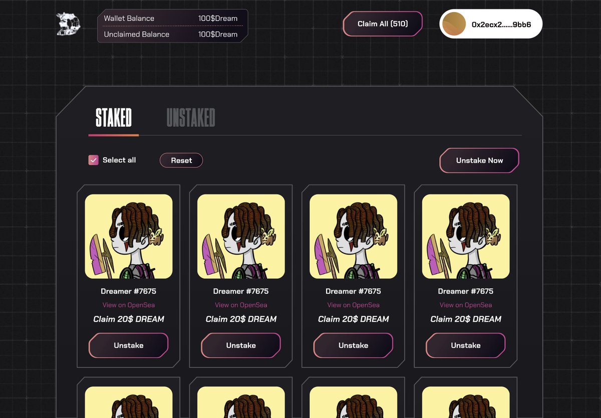Click Claim 20$ DREAM on fourth card
The width and height of the screenshot is (601, 418).
coord(466,319)
